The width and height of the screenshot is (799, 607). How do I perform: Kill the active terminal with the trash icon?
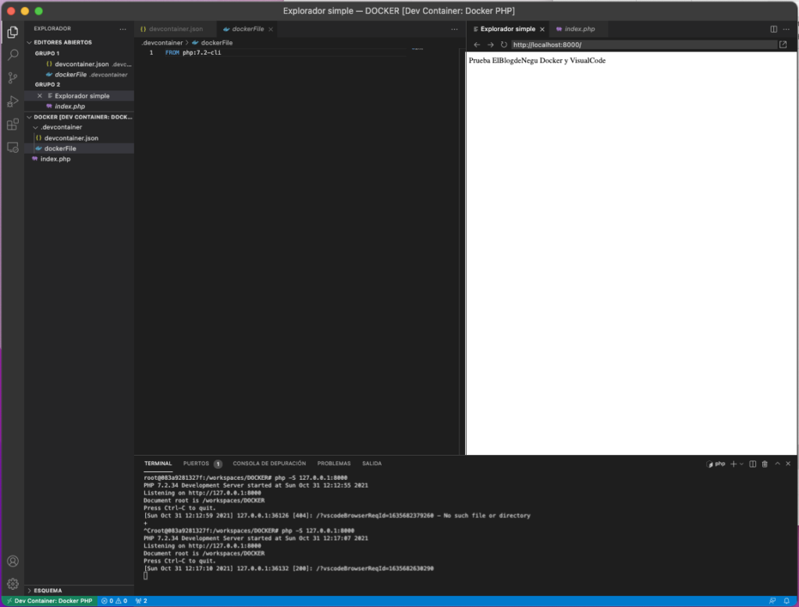765,463
